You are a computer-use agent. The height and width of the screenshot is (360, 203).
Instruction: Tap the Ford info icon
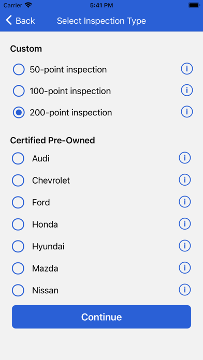coord(184,202)
